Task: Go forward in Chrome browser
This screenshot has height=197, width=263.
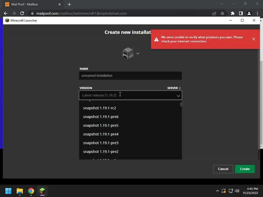Action: tap(14, 13)
